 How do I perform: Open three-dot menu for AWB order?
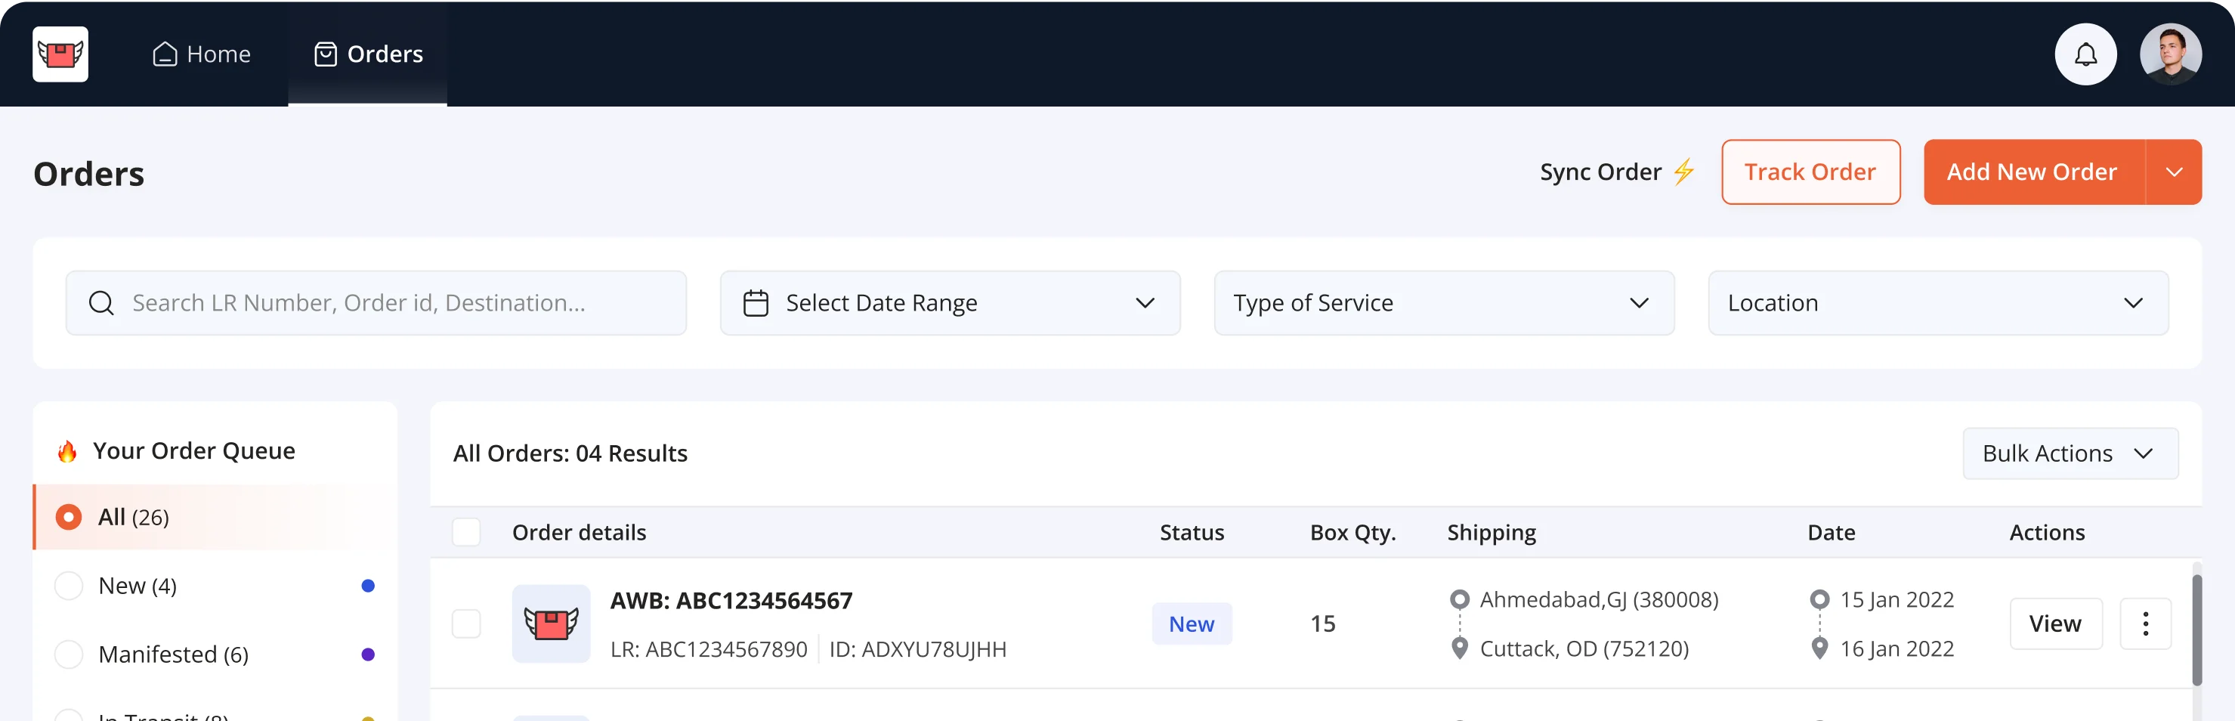2145,623
